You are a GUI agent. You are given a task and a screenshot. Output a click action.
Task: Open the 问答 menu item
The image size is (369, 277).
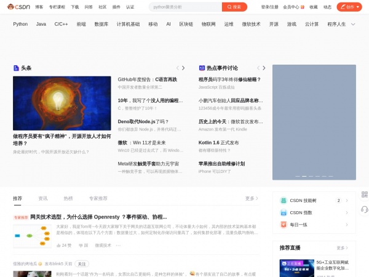(89, 7)
